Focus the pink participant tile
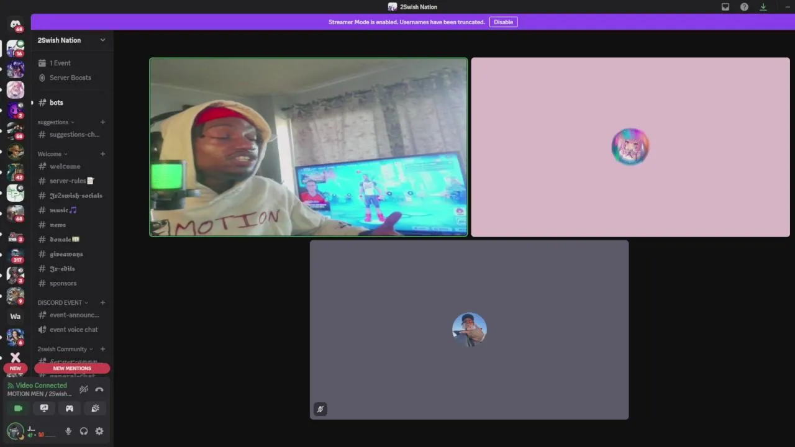This screenshot has height=447, width=795. pos(630,147)
